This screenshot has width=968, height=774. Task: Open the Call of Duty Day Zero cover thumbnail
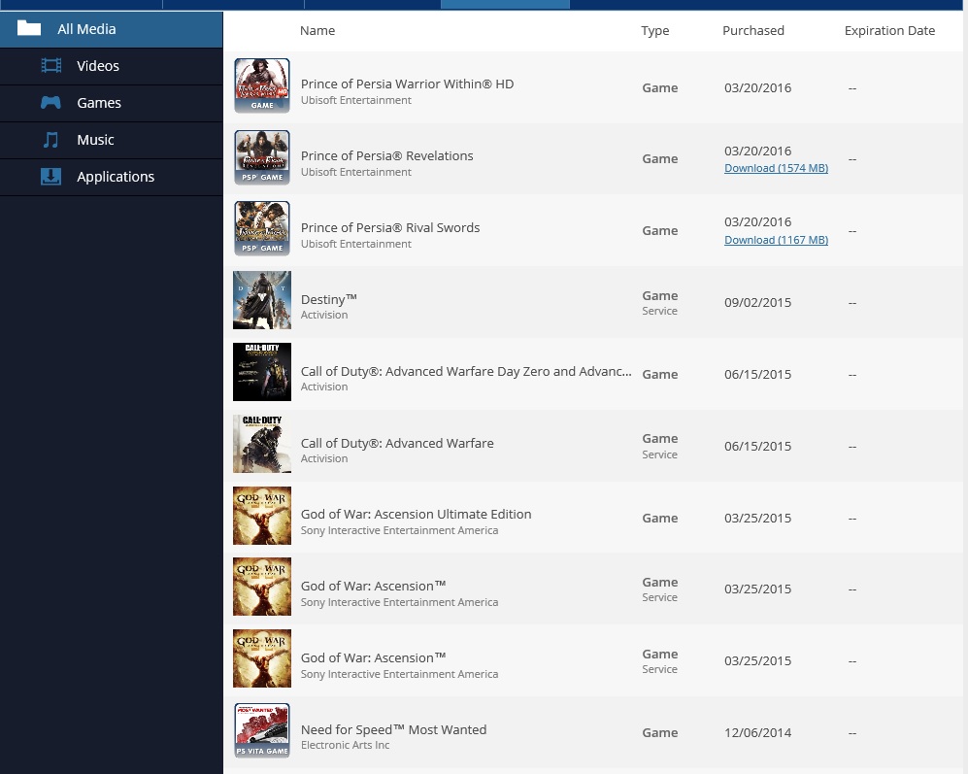(x=262, y=372)
